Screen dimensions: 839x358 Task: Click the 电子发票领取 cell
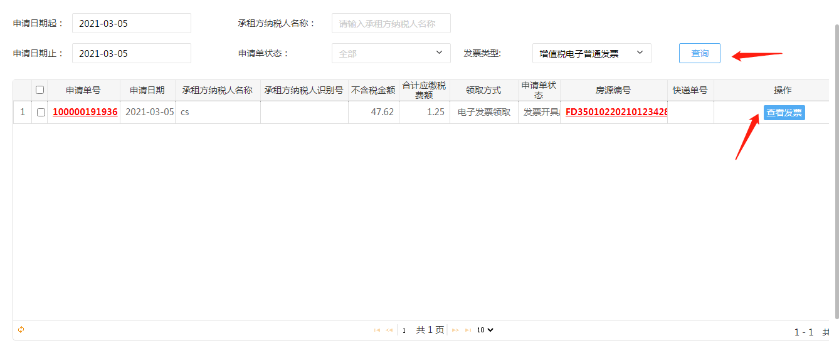pos(483,112)
